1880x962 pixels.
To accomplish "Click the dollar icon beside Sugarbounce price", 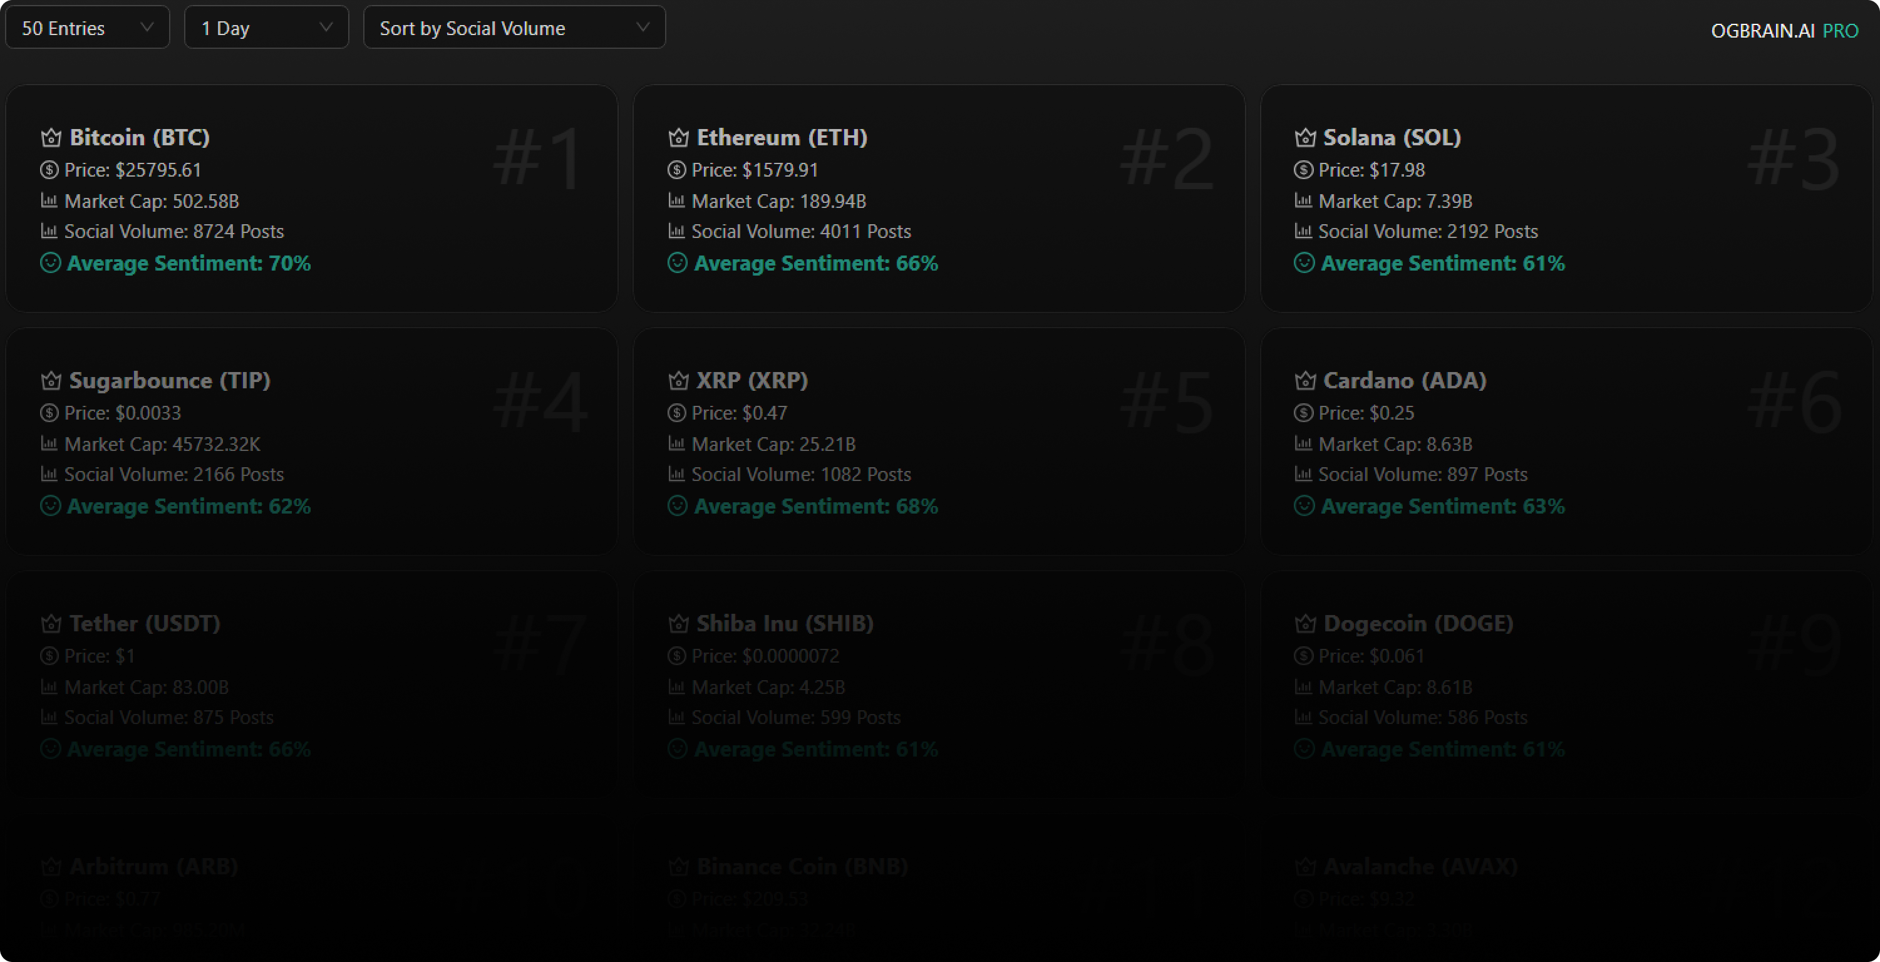I will [49, 413].
